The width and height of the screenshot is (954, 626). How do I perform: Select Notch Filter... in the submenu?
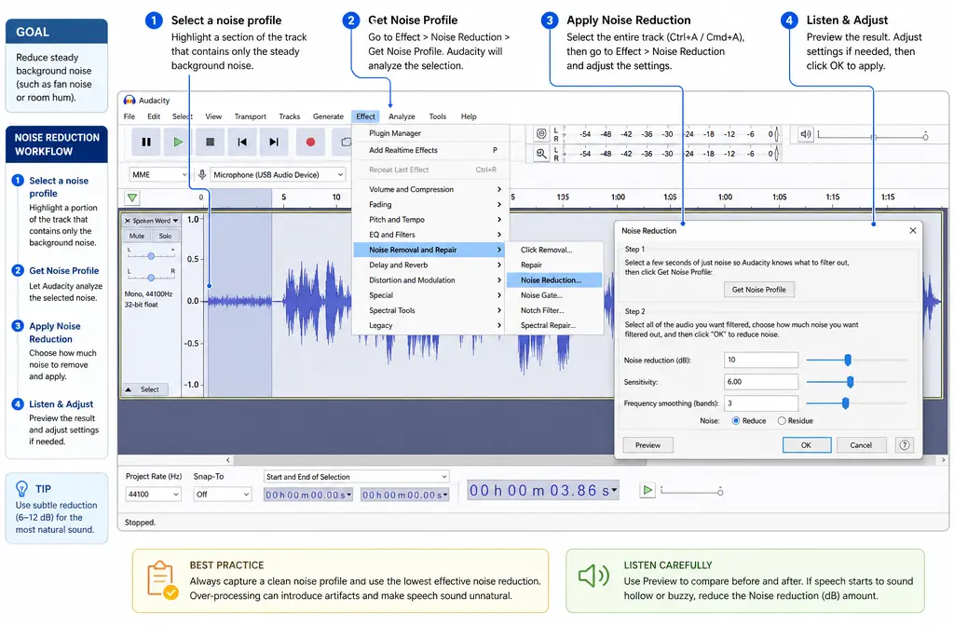555,310
